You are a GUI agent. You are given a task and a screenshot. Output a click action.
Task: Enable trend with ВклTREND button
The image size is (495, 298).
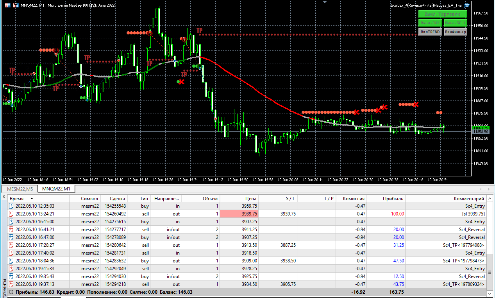coord(430,32)
